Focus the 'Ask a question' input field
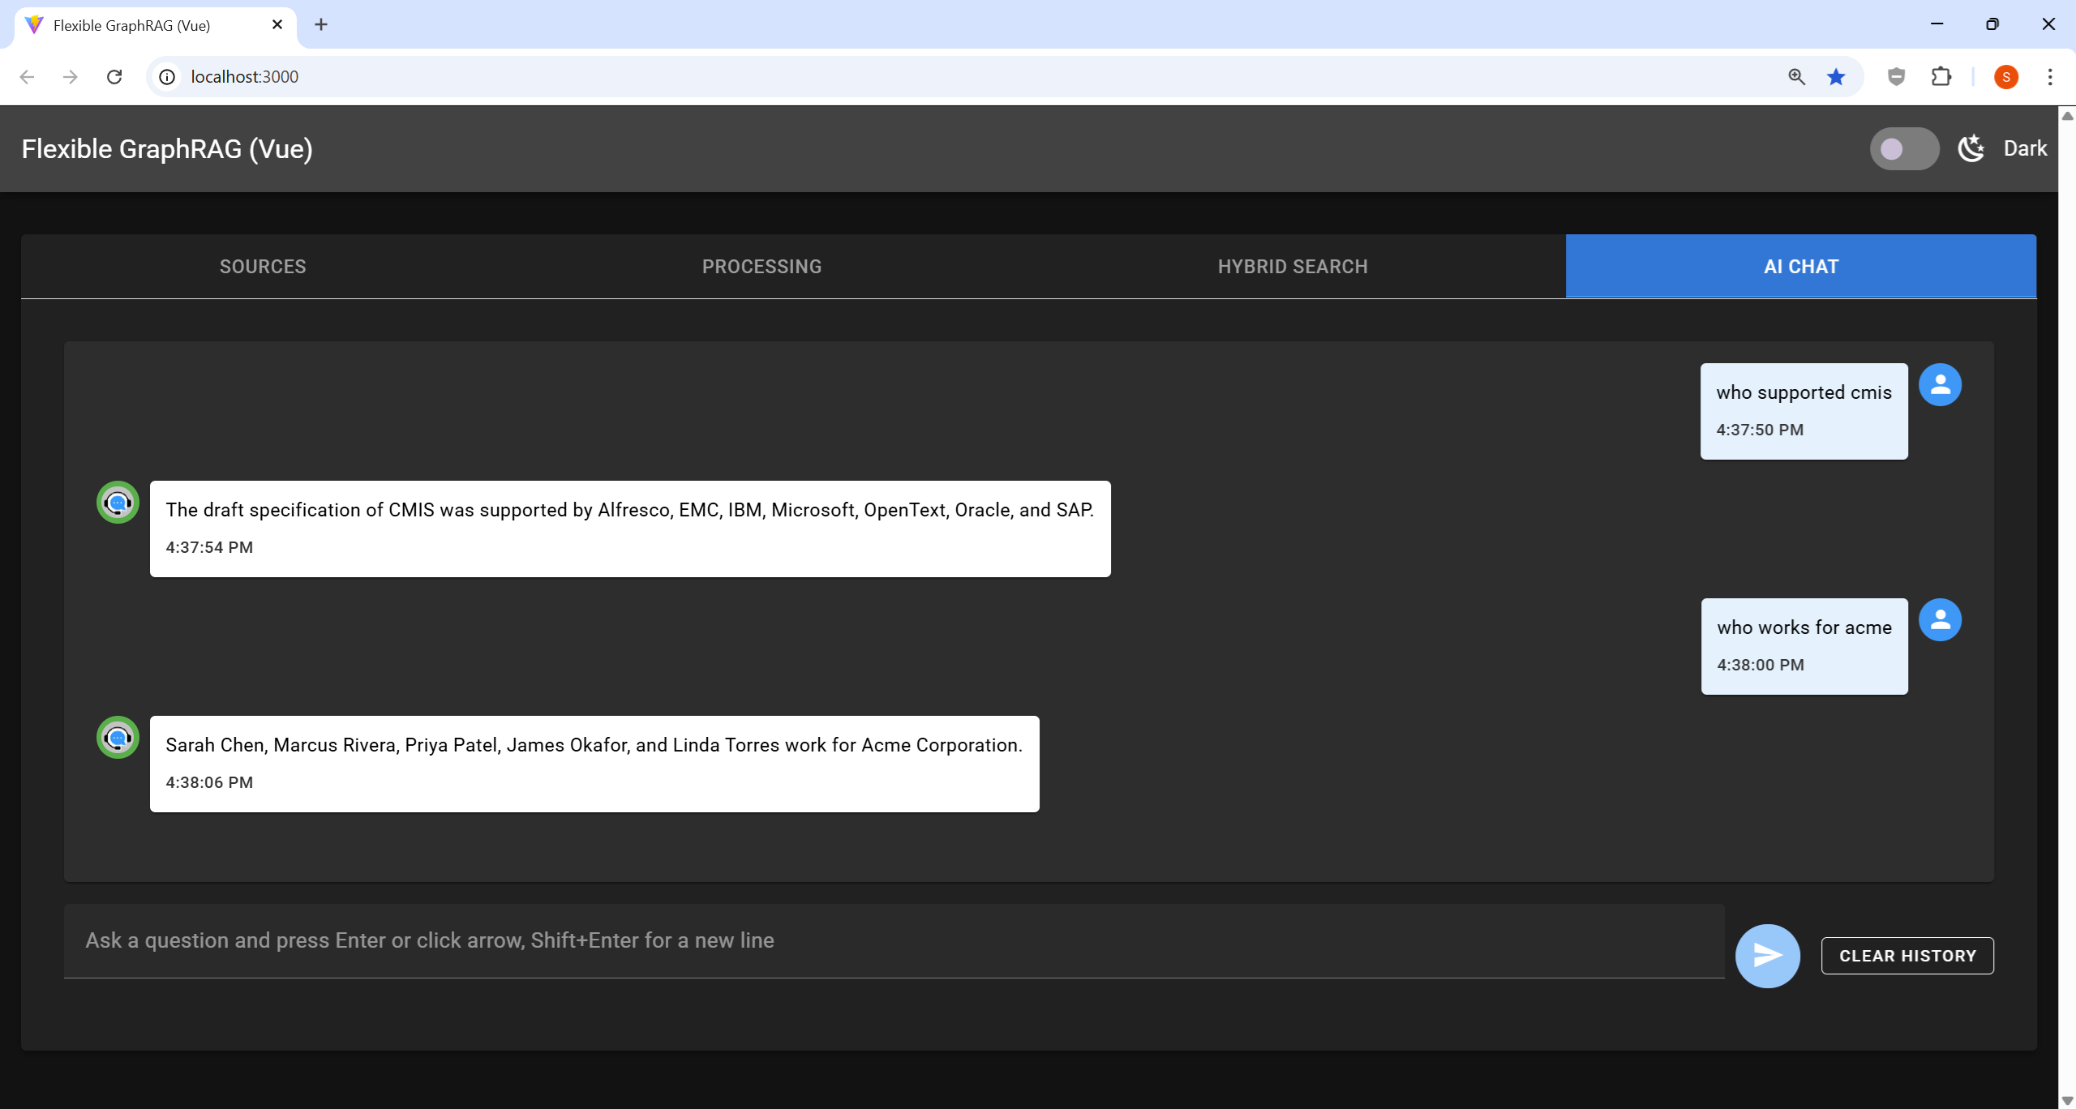The height and width of the screenshot is (1109, 2076). 892,940
